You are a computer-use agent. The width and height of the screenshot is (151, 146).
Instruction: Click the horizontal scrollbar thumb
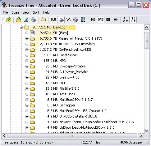[x=72, y=136]
